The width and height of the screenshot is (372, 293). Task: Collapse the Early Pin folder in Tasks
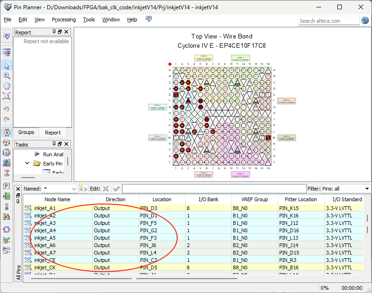coord(27,163)
